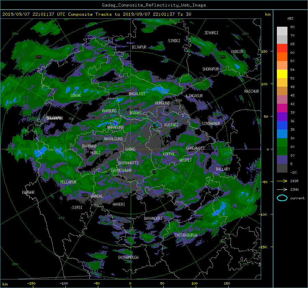Click the YADGIR city label
Viewport: 308px width, 288px height.
pos(237,52)
